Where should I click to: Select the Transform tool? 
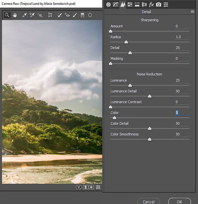coord(50,15)
